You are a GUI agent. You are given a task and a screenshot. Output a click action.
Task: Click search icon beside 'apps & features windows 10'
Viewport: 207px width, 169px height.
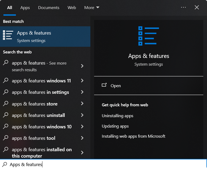[6, 126]
